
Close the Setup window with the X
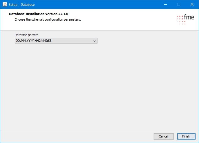[192, 5]
